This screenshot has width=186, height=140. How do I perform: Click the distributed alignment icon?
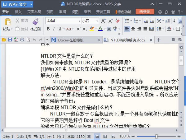152,29
